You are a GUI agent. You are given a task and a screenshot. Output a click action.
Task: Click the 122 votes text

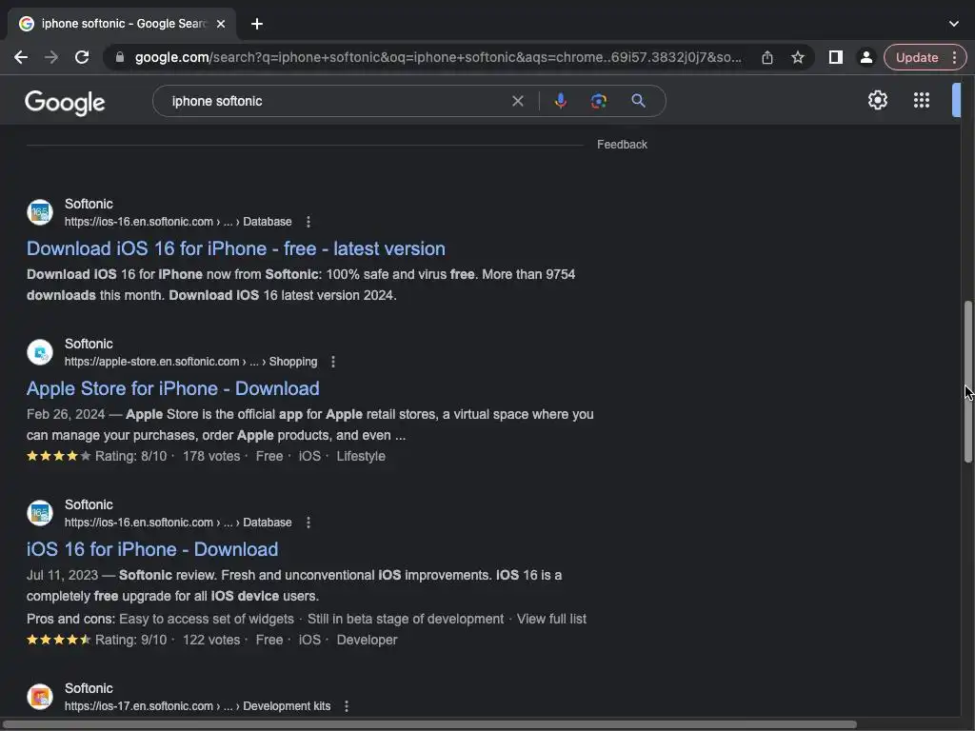coord(211,640)
